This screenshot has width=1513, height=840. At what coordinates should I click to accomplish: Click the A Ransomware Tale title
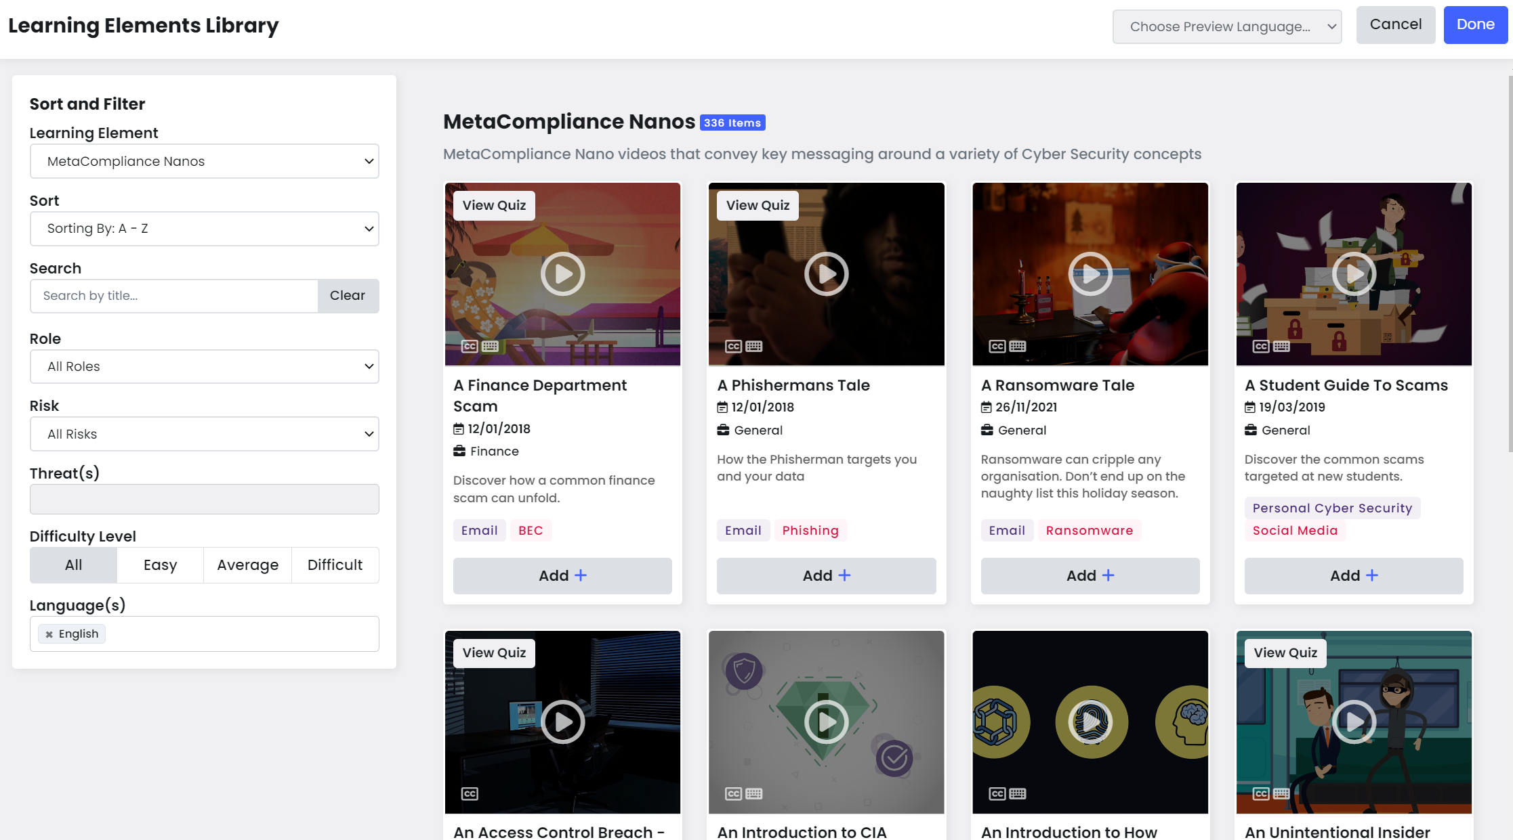click(x=1058, y=386)
